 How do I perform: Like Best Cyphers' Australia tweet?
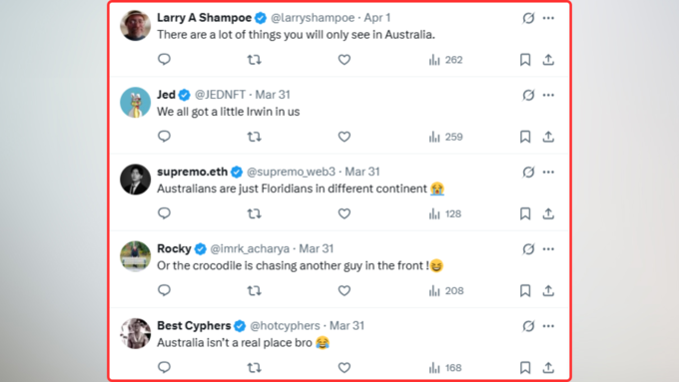(344, 368)
